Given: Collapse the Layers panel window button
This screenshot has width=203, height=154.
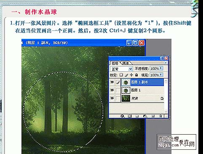Looking at the screenshot, I should tap(162, 58).
